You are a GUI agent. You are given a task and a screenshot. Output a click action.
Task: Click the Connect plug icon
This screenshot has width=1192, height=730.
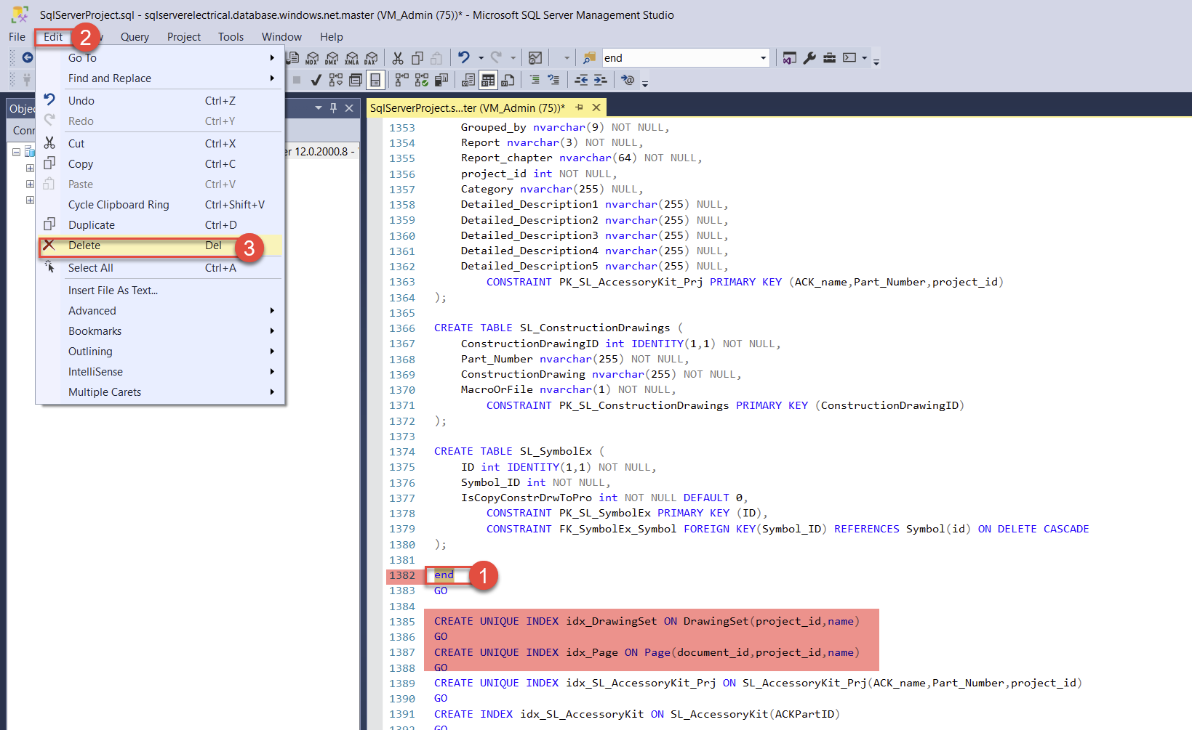point(27,78)
